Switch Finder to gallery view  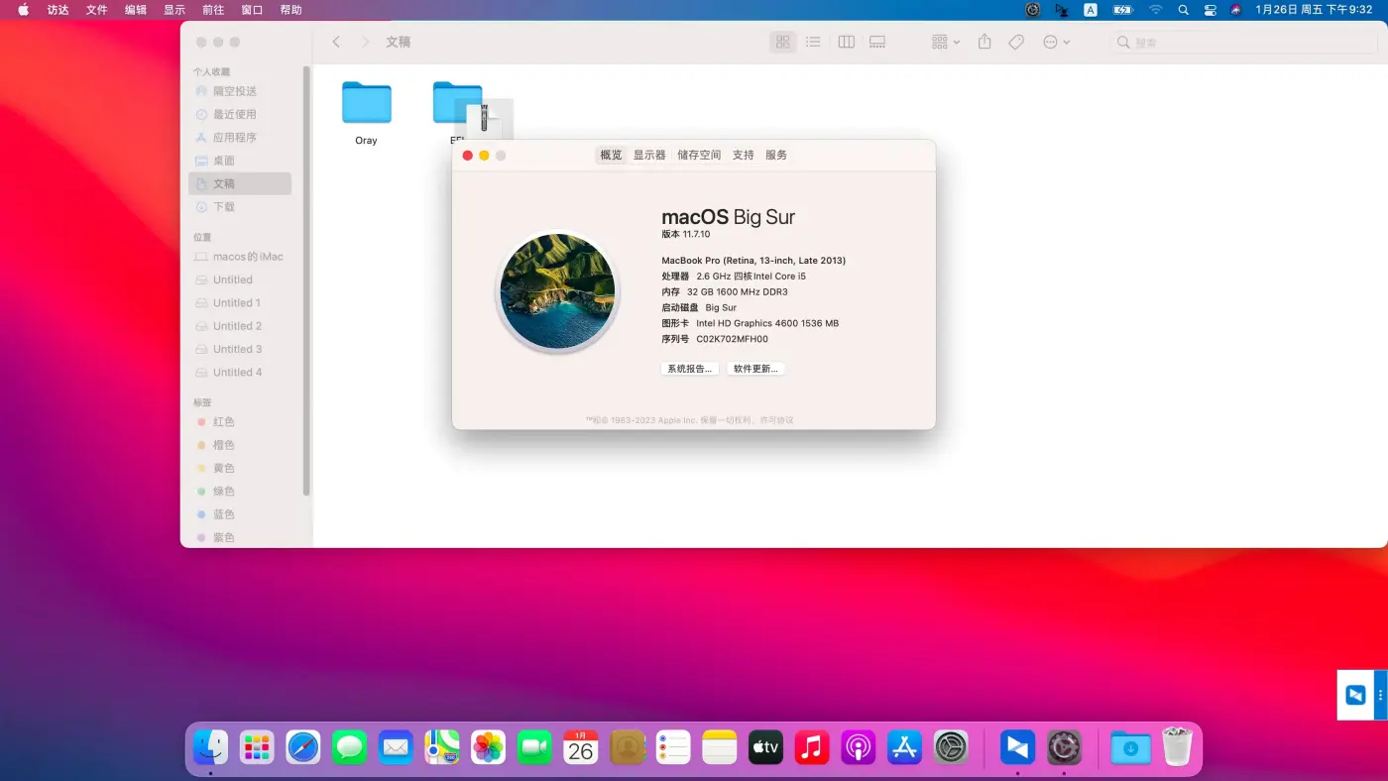click(x=876, y=42)
